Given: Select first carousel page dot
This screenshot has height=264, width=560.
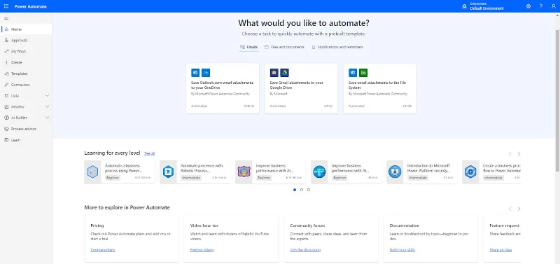Looking at the screenshot, I should point(295,190).
